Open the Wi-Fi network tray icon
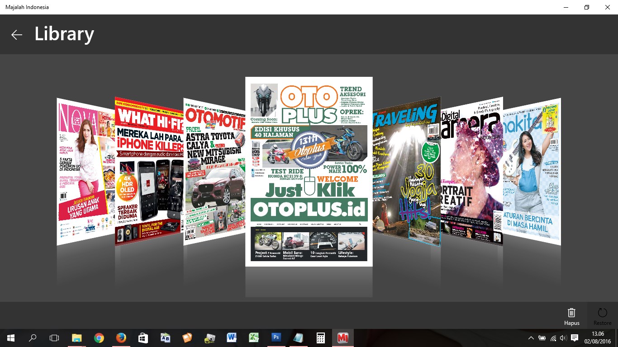The height and width of the screenshot is (347, 618). (553, 338)
